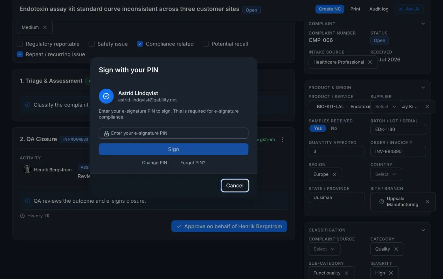Clear the Healthcare Professional intake source
Image resolution: width=443 pixels, height=279 pixels.
pyautogui.click(x=370, y=62)
